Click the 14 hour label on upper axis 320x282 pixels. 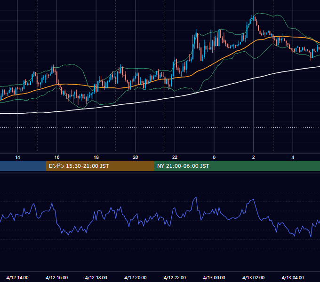pyautogui.click(x=17, y=157)
